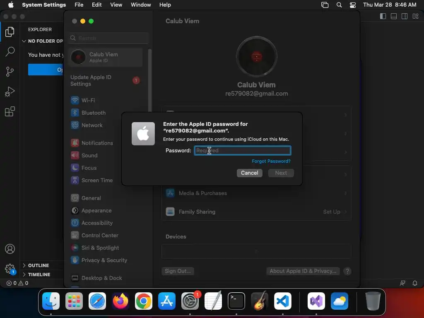This screenshot has width=424, height=318.
Task: Open Google Chrome from the Dock
Action: click(144, 301)
